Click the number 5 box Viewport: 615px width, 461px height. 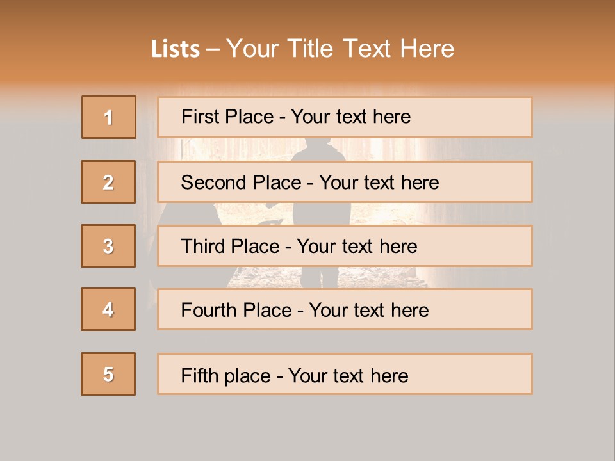108,374
